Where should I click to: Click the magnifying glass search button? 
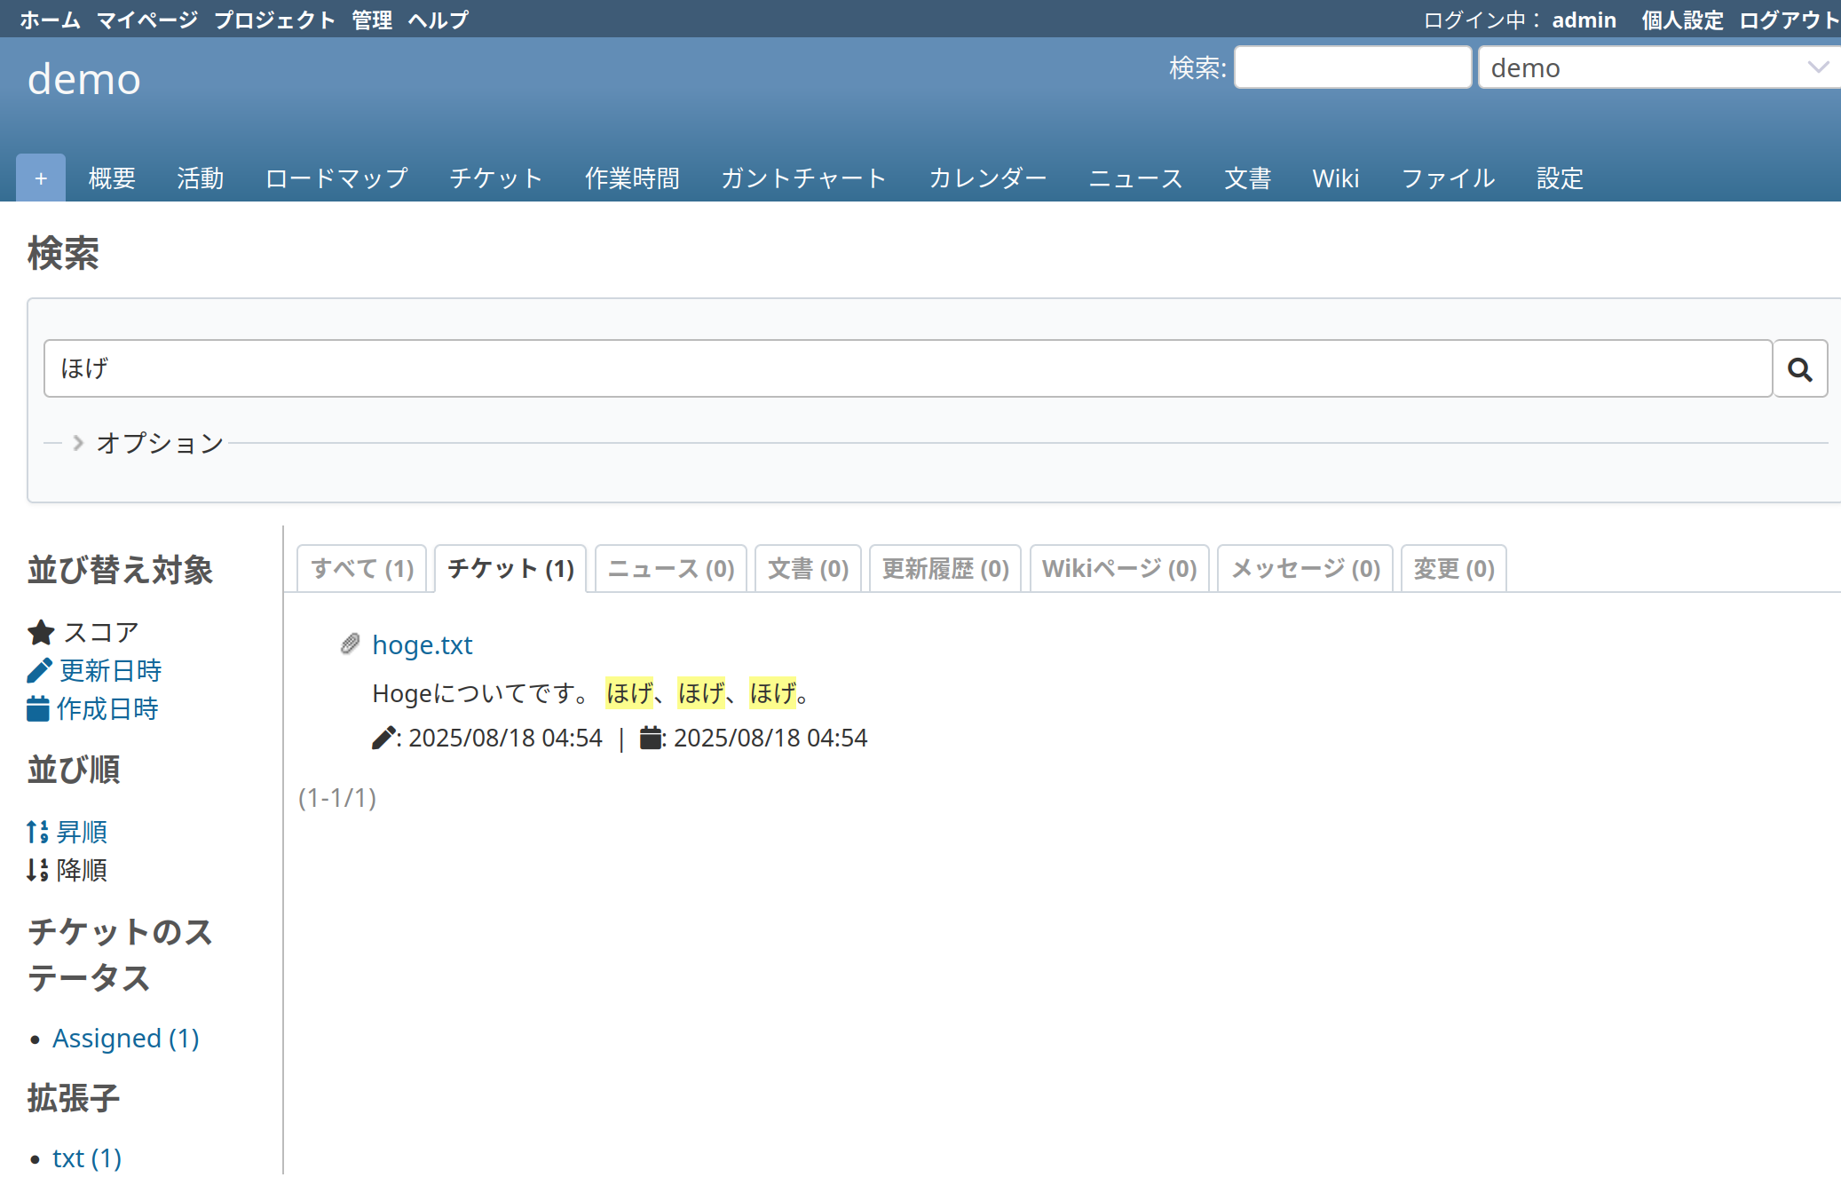(x=1799, y=368)
